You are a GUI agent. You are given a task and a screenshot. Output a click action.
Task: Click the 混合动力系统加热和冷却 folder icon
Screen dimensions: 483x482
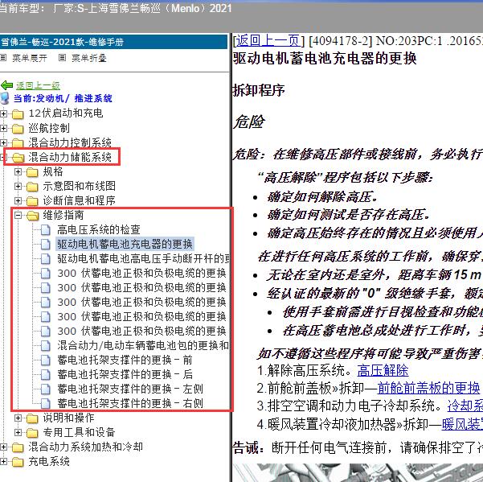18,447
